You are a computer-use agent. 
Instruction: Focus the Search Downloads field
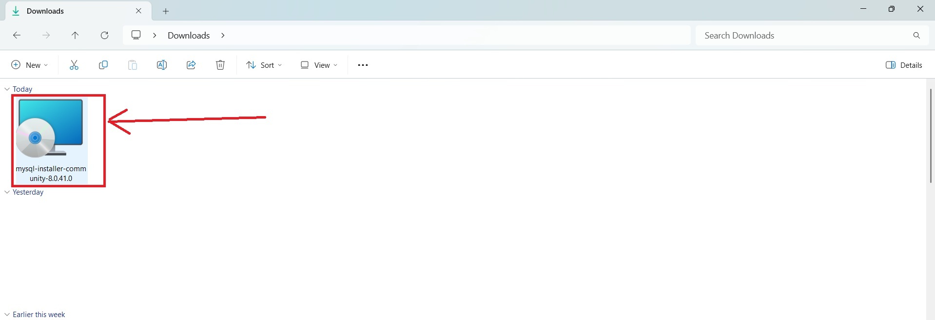812,35
